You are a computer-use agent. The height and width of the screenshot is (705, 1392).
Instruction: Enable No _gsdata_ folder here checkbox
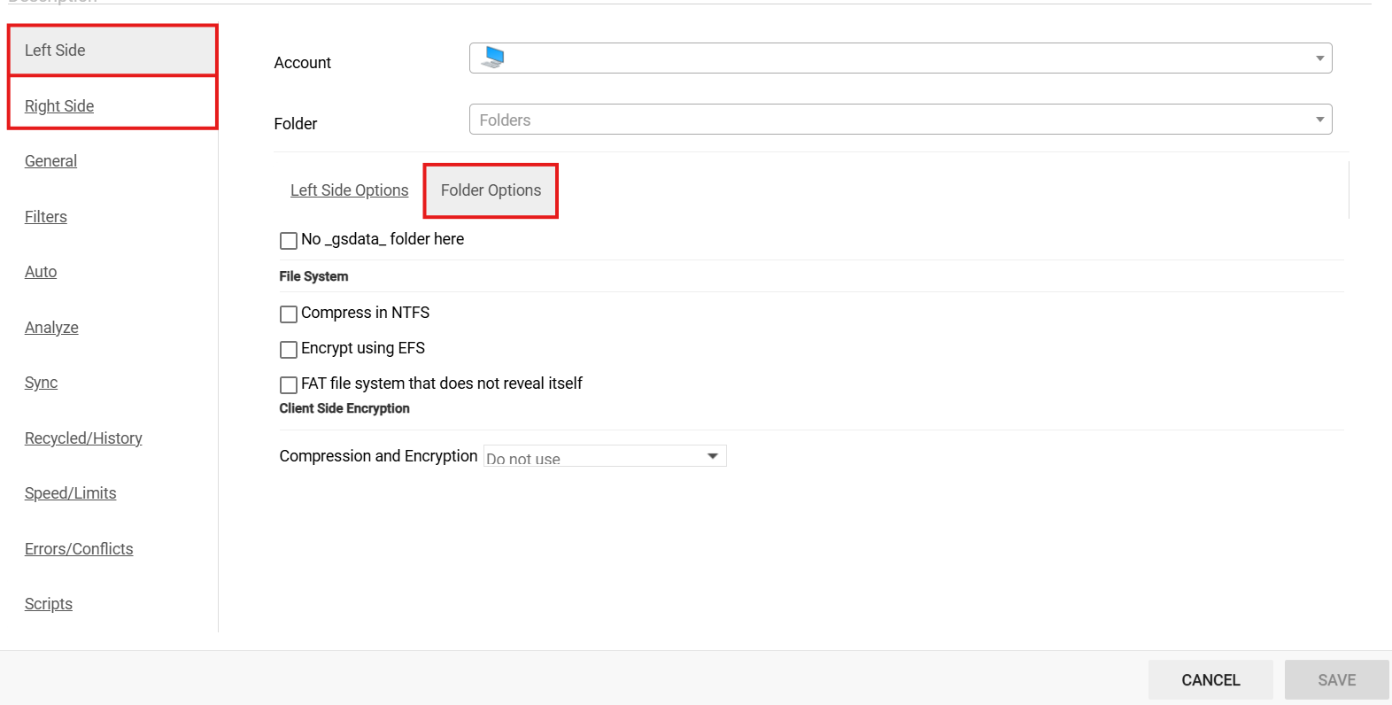click(x=289, y=241)
